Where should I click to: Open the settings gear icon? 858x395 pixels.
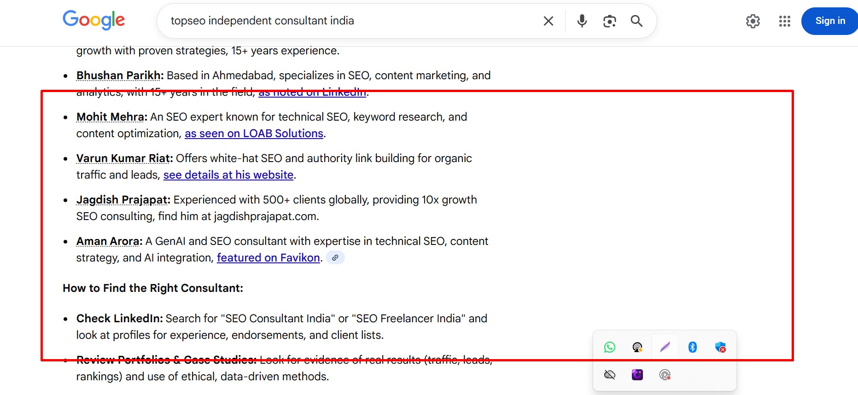(753, 21)
